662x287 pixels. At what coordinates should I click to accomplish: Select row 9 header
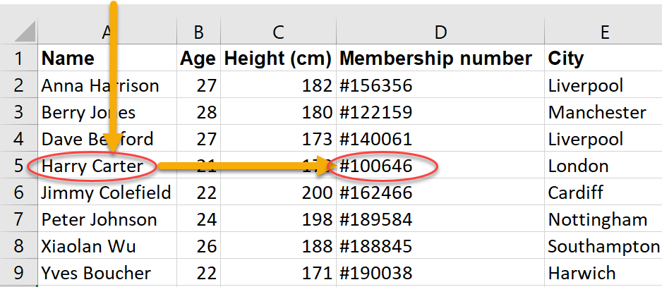(x=18, y=274)
